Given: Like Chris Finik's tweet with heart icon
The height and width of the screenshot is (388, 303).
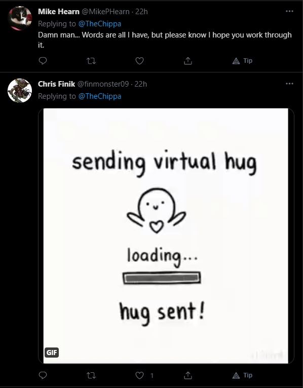Looking at the screenshot, I should [140, 375].
